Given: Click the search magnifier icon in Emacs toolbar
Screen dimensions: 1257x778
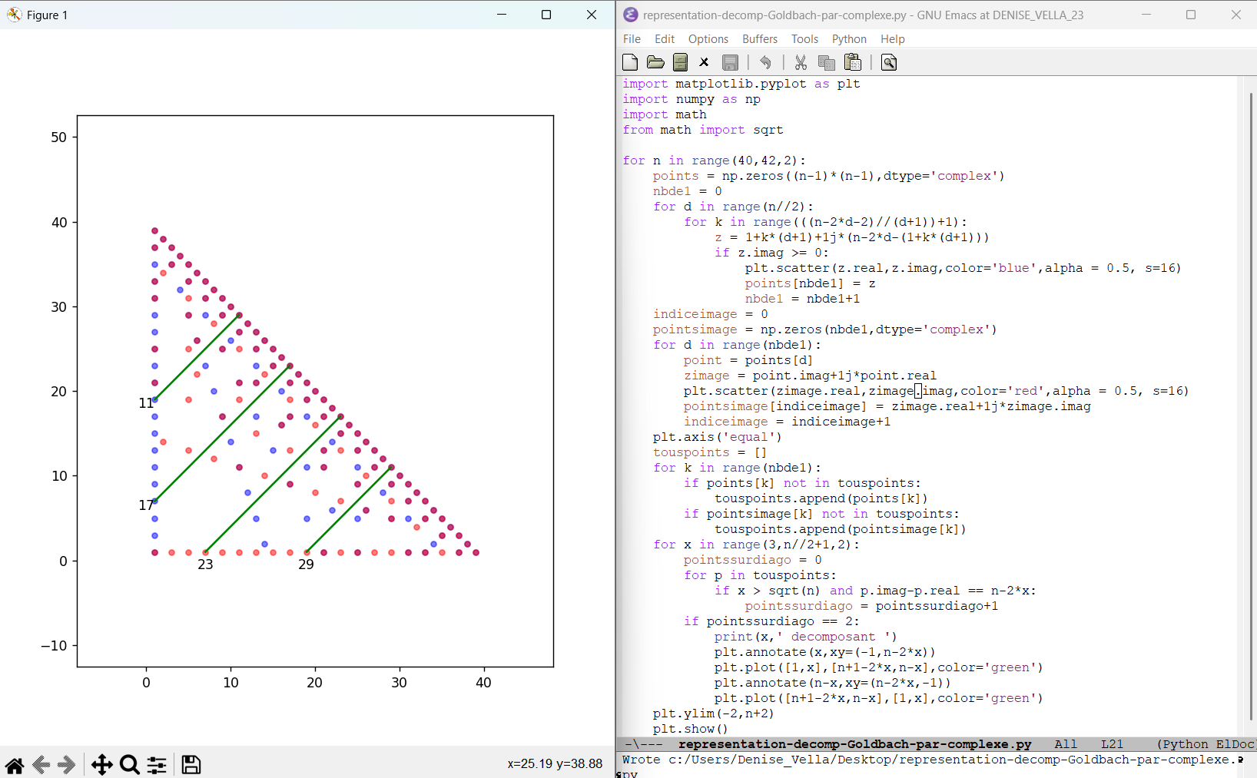Looking at the screenshot, I should pos(889,63).
